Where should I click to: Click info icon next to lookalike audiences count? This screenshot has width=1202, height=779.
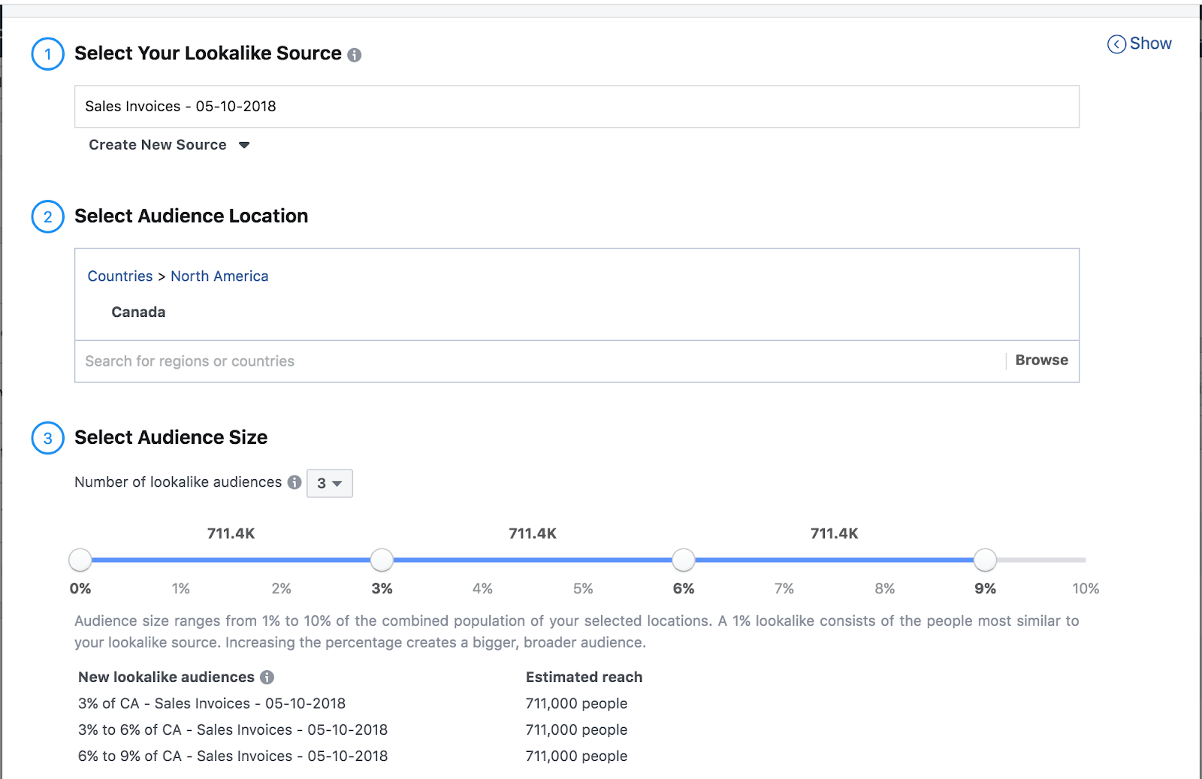click(294, 482)
